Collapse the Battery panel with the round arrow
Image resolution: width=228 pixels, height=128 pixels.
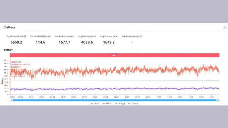[224, 27]
